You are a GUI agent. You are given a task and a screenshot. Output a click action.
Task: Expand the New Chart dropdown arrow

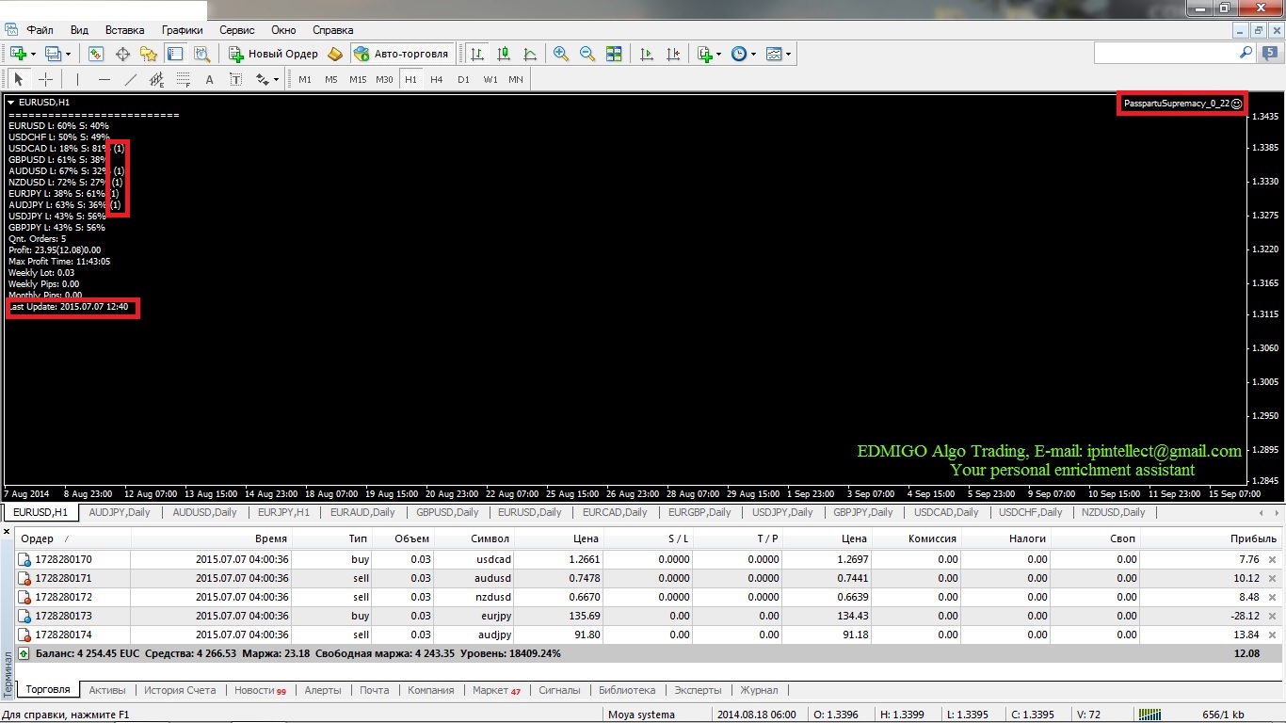(x=34, y=54)
